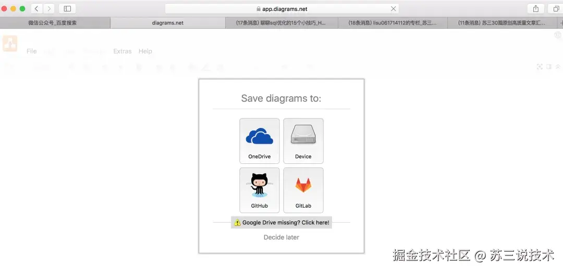Click the diagrams.net orange logo

pyautogui.click(x=10, y=43)
